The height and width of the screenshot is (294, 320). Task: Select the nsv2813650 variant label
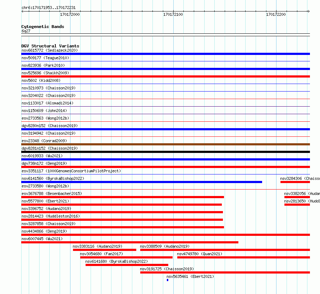302,201
